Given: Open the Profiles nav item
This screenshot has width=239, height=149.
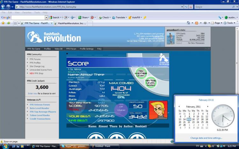Looking at the screenshot, I should (47, 49).
